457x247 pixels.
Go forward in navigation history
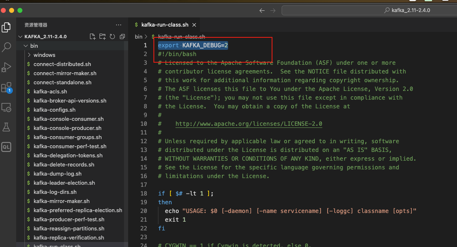coord(273,10)
